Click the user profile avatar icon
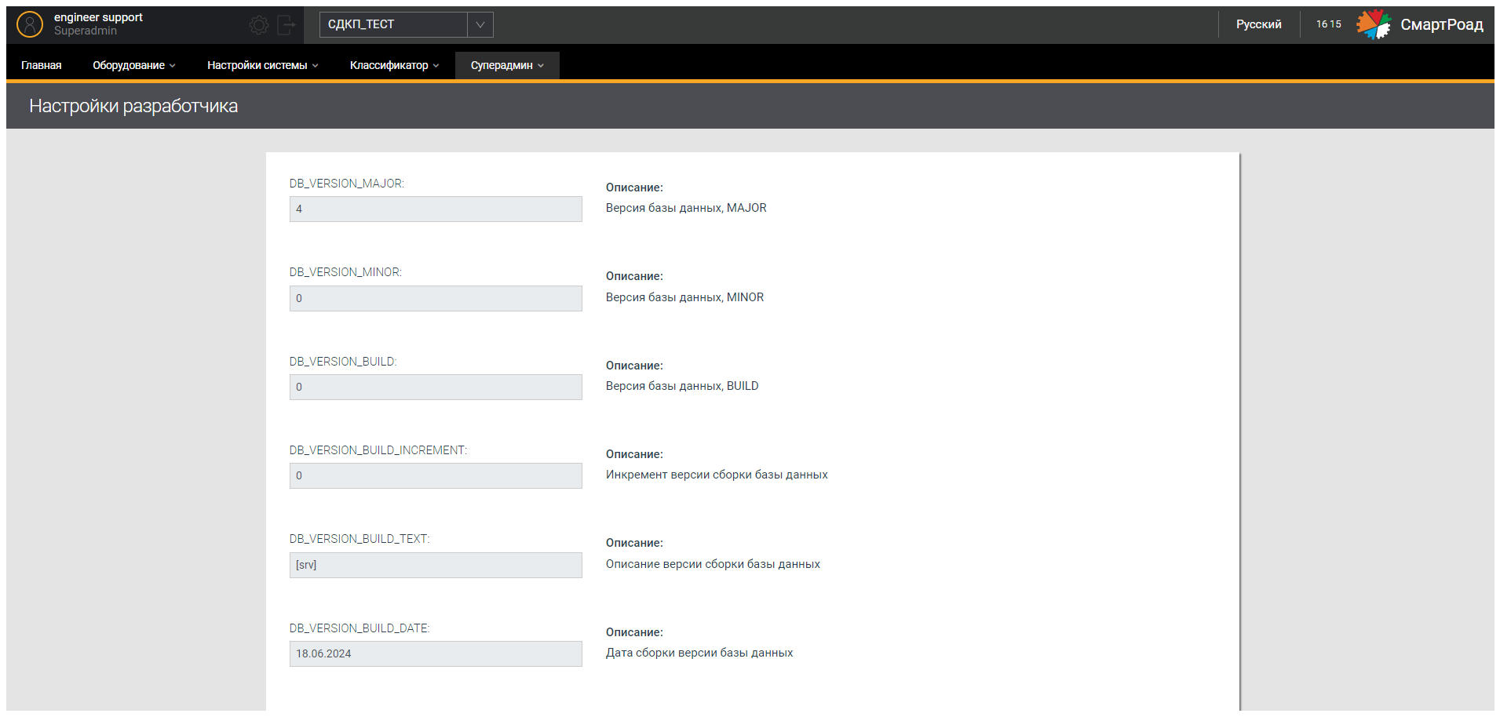1500x717 pixels. click(30, 24)
